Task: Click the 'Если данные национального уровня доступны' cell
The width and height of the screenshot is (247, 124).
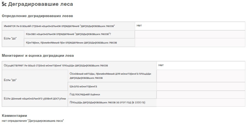Action: (35, 99)
